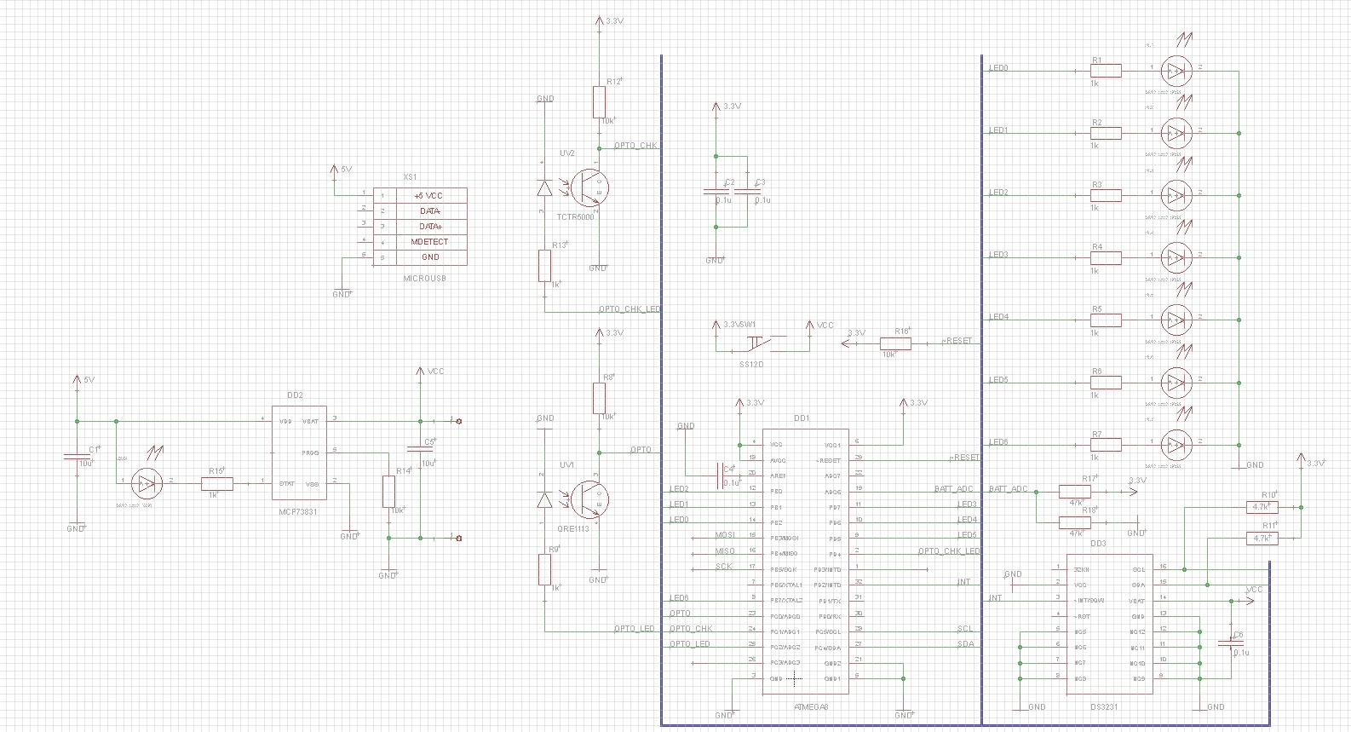
Task: Select divider resistor R18 47k
Action: click(x=1075, y=522)
